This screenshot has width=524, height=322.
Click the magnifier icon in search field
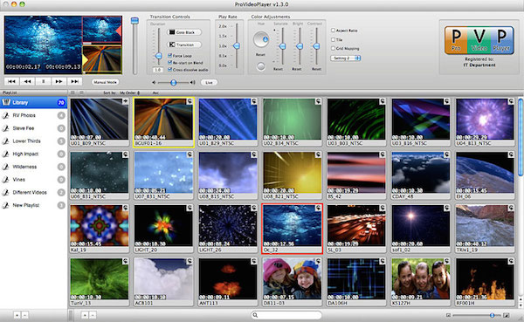pyautogui.click(x=255, y=315)
